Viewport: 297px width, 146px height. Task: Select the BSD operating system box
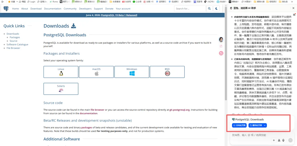coord(167,72)
